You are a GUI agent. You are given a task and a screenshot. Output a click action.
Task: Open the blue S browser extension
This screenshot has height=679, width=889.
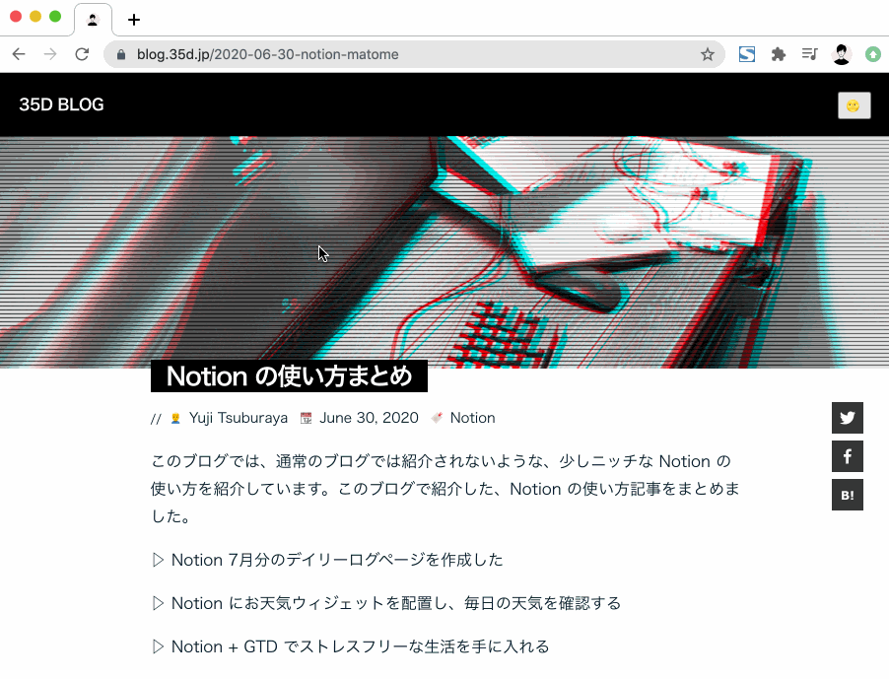747,54
